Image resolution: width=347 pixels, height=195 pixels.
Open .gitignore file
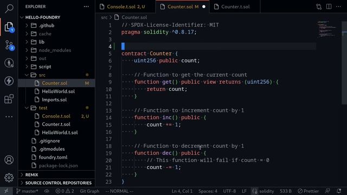[56, 141]
